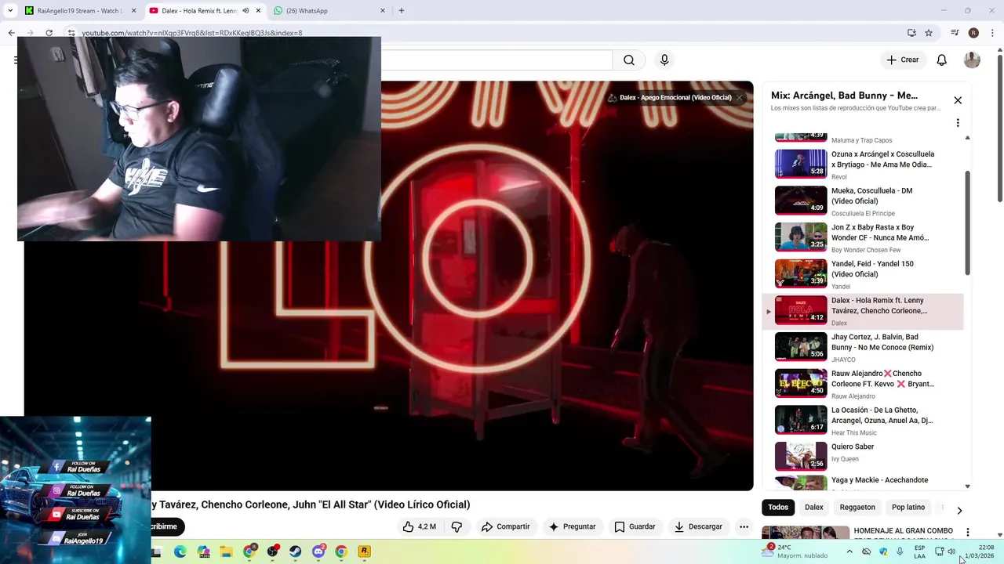Click the YouTube search magnifier button

pos(629,60)
